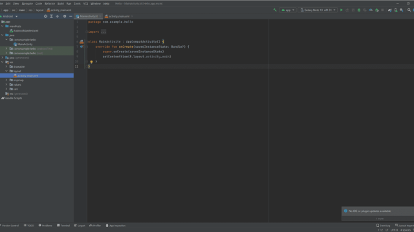Click 'No IDE or plugin updates available' notification
The image size is (414, 232).
(369, 211)
